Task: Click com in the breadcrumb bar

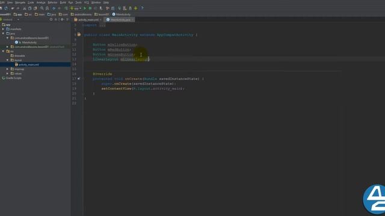Action: (63, 14)
